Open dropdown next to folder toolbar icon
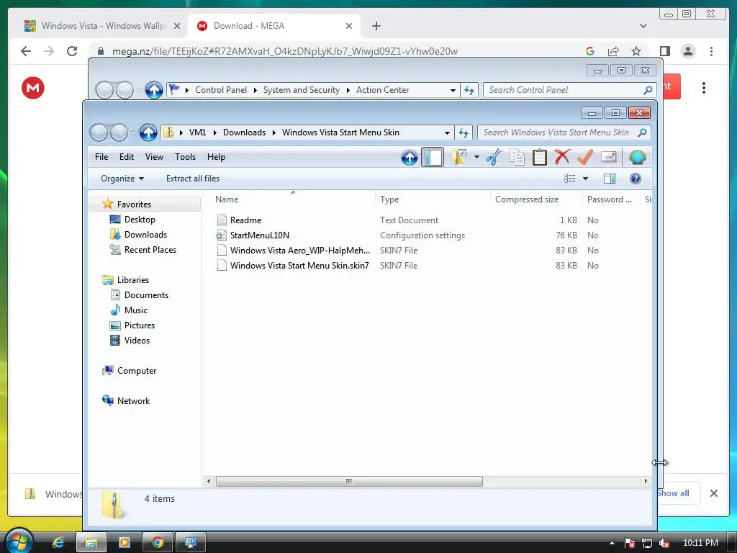Image resolution: width=737 pixels, height=553 pixels. pos(476,157)
